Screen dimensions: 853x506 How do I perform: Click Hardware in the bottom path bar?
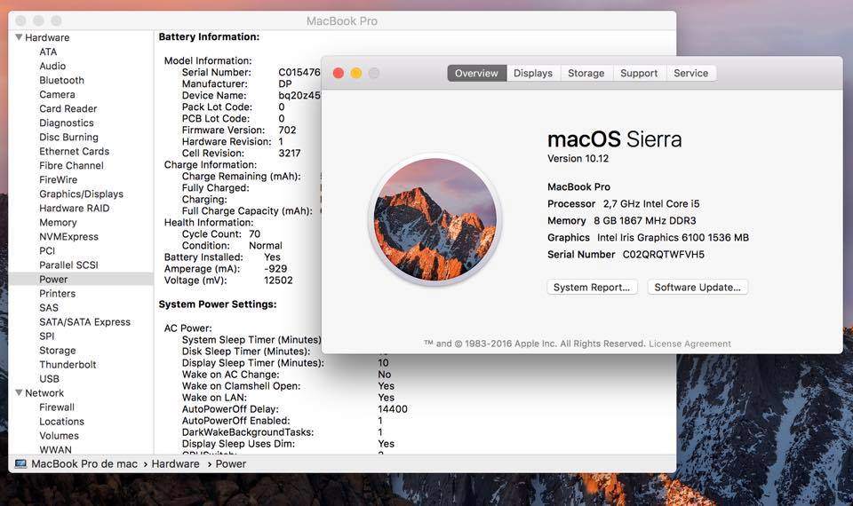175,463
